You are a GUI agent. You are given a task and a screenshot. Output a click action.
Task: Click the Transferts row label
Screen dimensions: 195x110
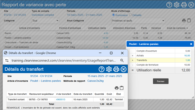[x=142, y=60]
